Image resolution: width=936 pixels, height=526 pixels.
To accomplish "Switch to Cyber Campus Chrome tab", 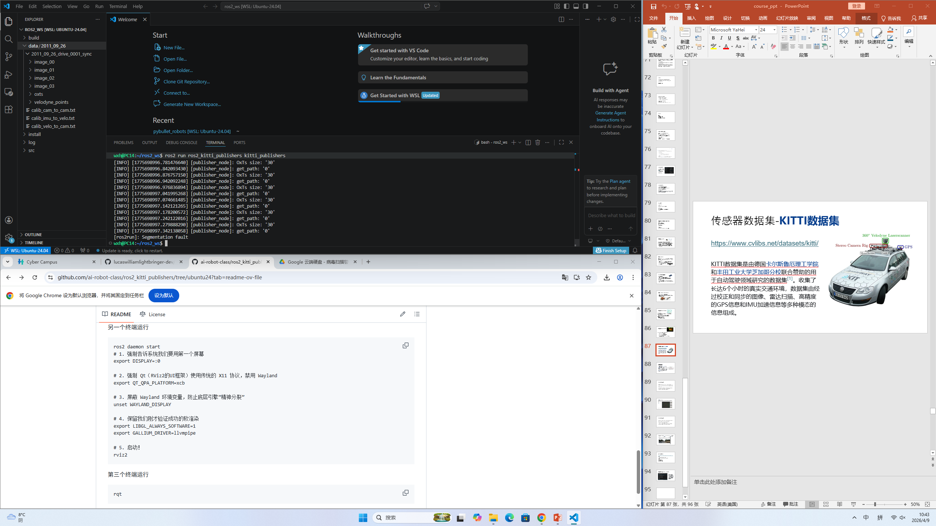I will pos(57,262).
